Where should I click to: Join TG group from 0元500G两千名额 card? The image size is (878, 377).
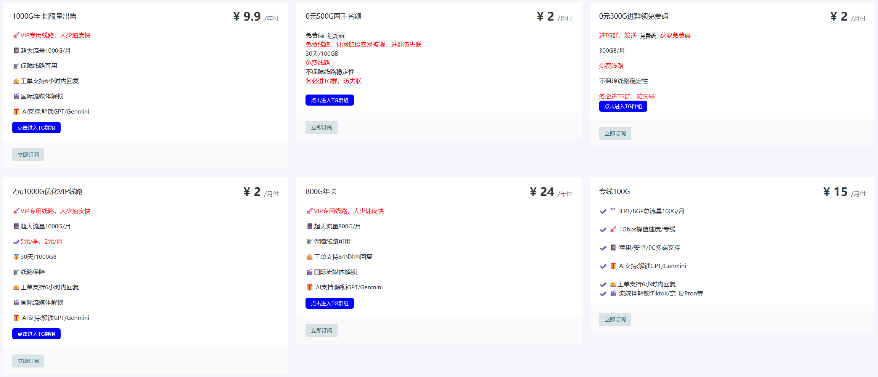(x=330, y=100)
